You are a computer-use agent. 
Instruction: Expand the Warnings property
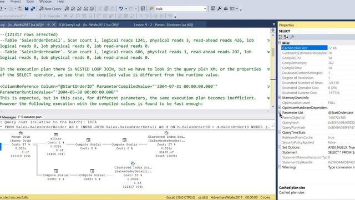[280, 167]
